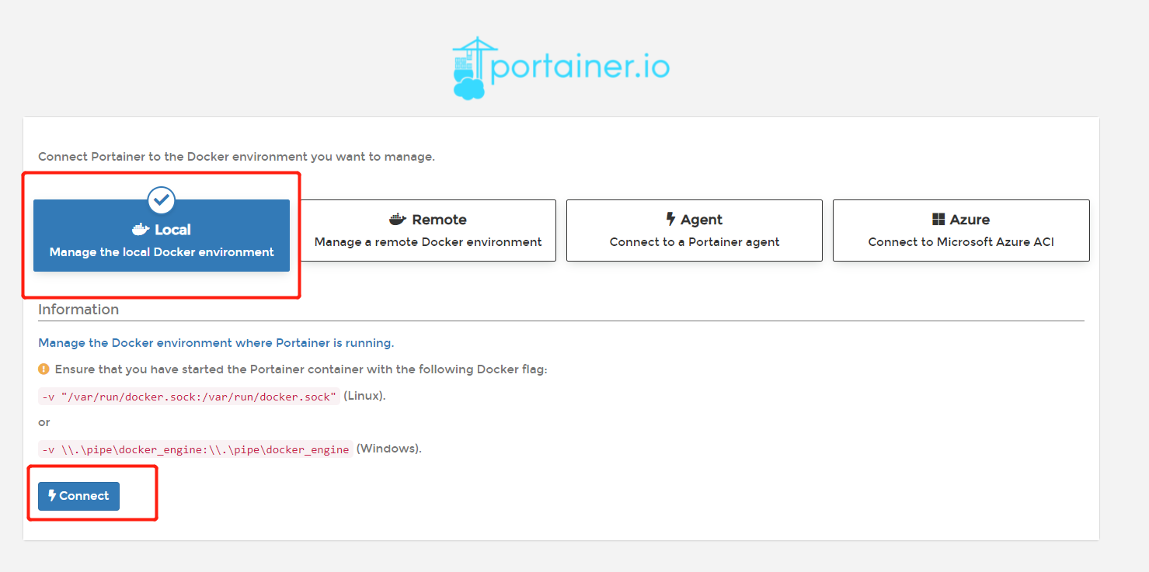This screenshot has height=572, width=1149.
Task: Click the Connect button
Action: coord(78,496)
